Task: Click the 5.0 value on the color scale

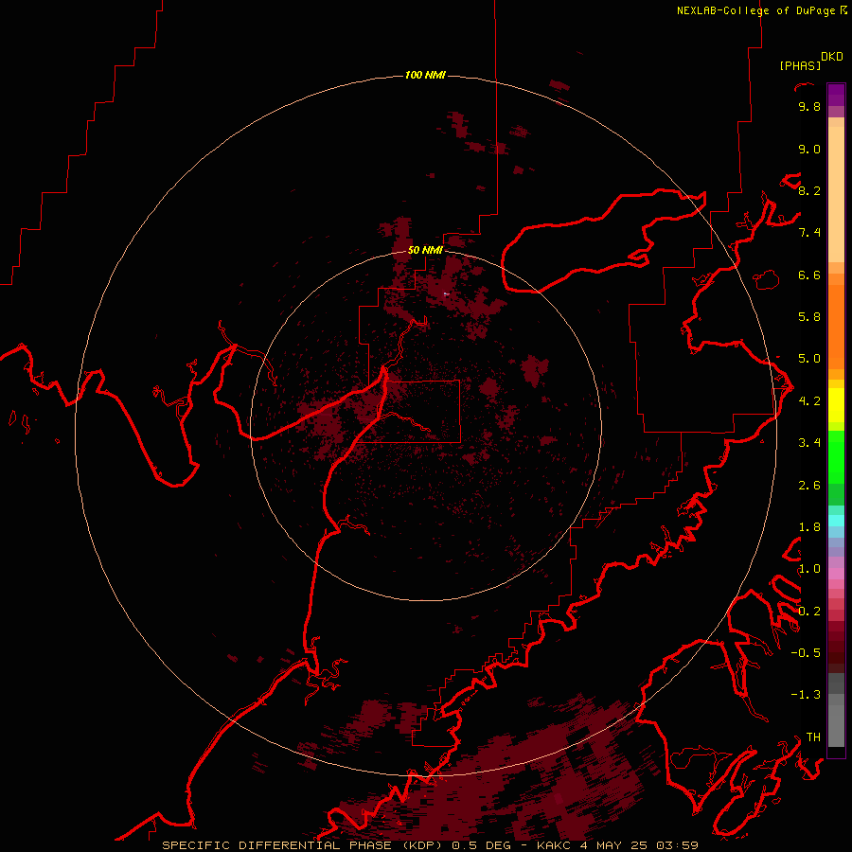Action: point(809,359)
